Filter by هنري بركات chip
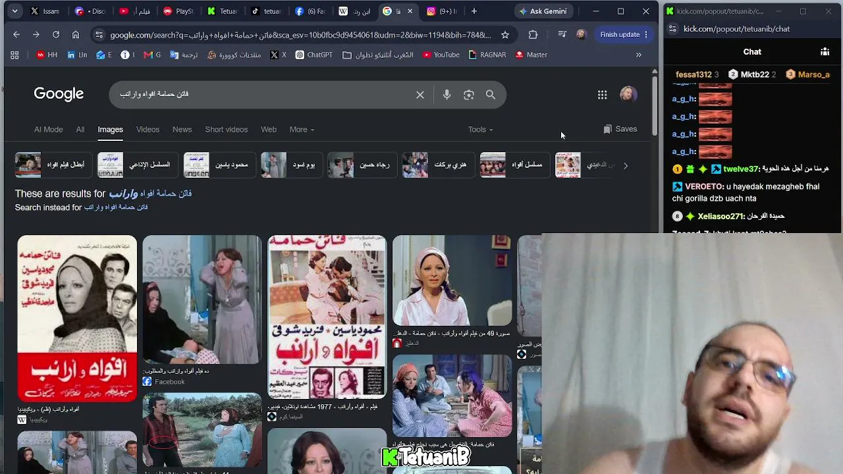The width and height of the screenshot is (843, 474). pos(437,165)
